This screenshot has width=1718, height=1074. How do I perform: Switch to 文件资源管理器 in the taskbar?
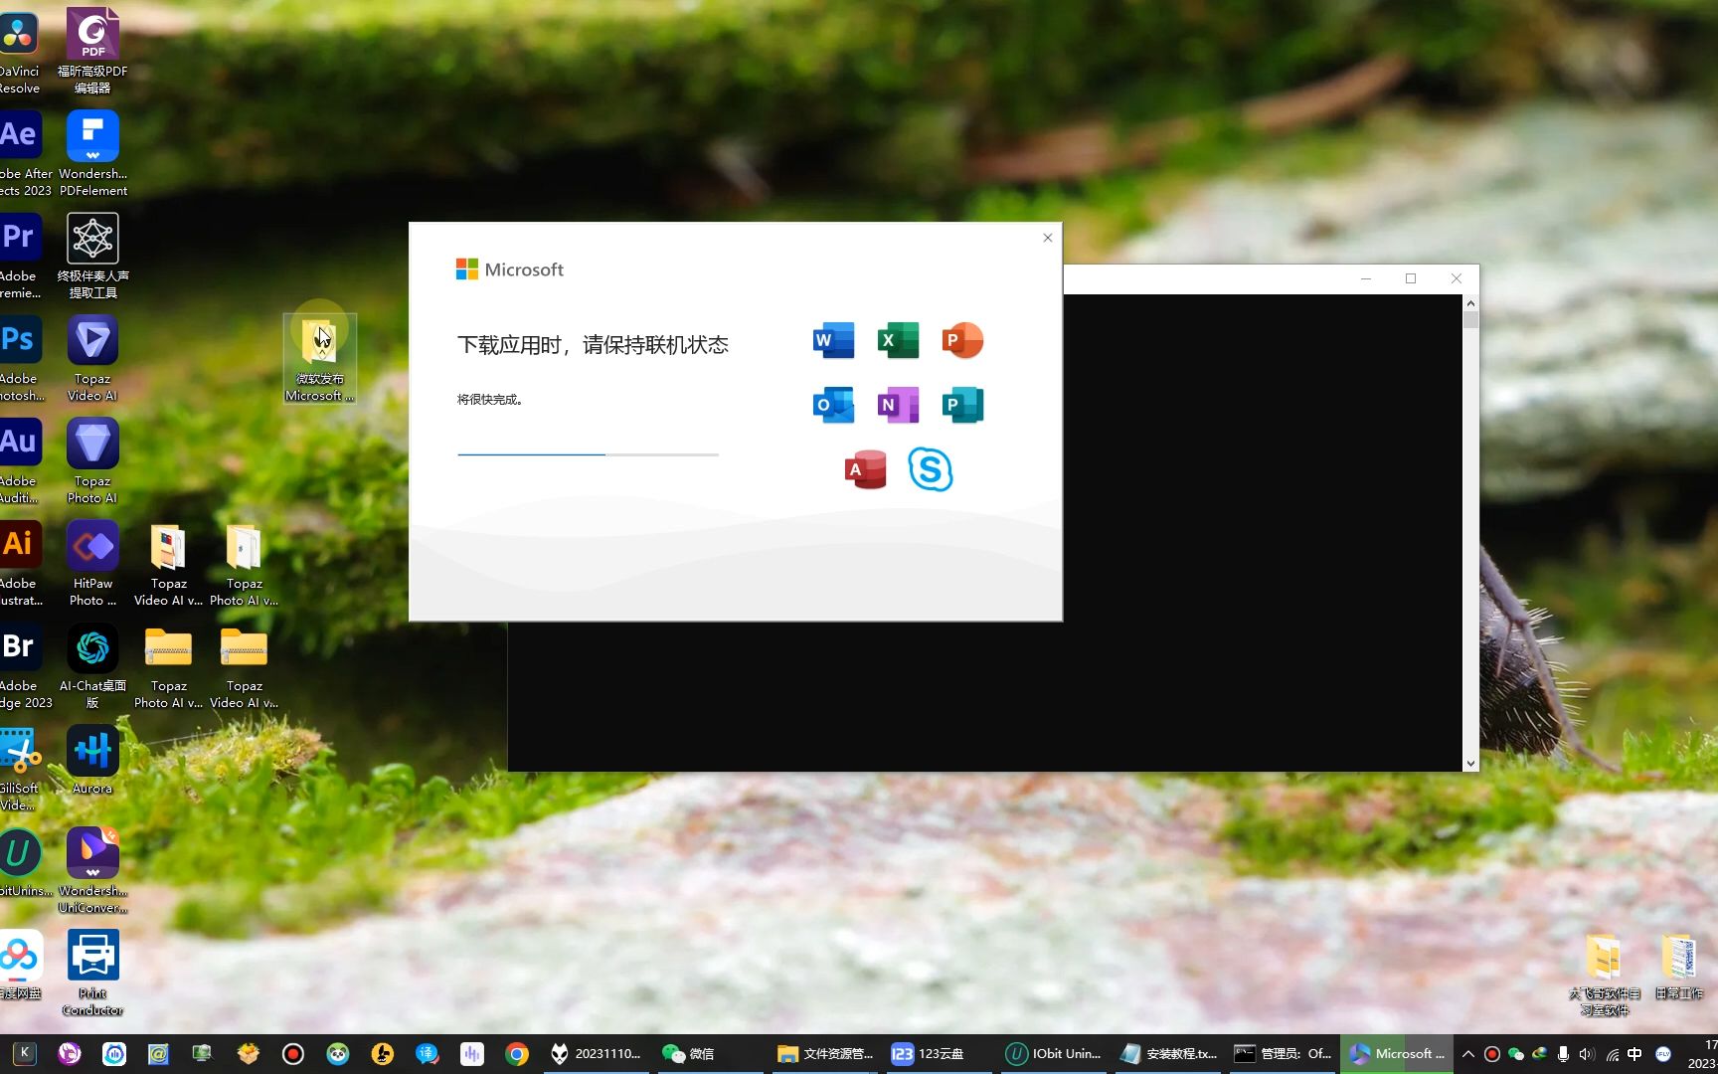coord(823,1054)
